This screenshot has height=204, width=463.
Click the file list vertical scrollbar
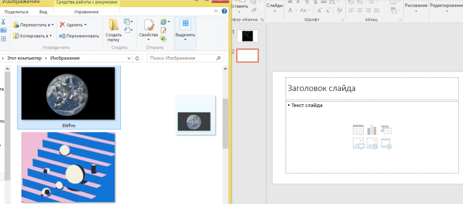point(225,124)
